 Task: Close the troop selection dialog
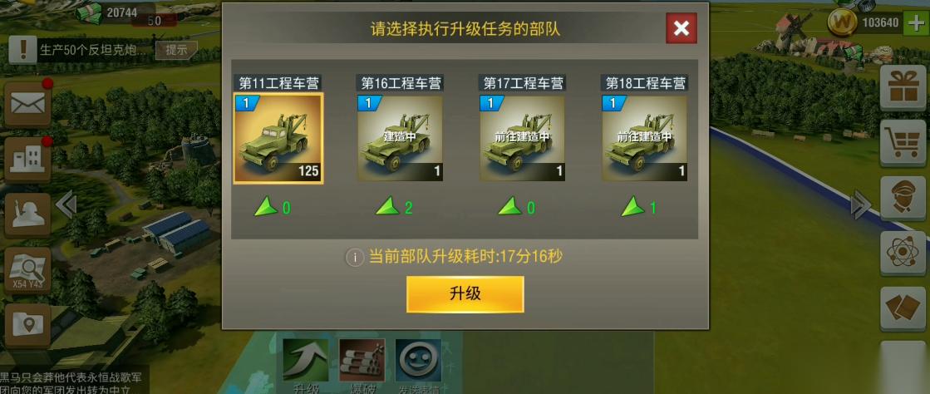point(682,28)
